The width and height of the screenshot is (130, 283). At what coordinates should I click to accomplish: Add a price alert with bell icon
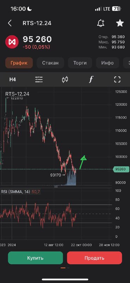(x=101, y=23)
